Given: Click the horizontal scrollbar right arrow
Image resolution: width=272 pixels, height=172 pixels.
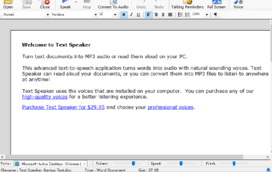Looking at the screenshot, I should tap(268, 157).
